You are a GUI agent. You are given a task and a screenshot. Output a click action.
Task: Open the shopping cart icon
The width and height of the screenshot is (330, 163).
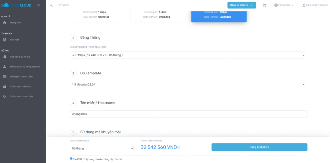click(x=265, y=5)
